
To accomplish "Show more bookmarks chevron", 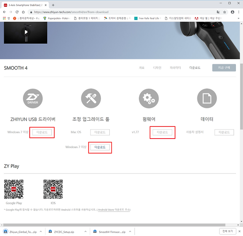I will (238, 18).
